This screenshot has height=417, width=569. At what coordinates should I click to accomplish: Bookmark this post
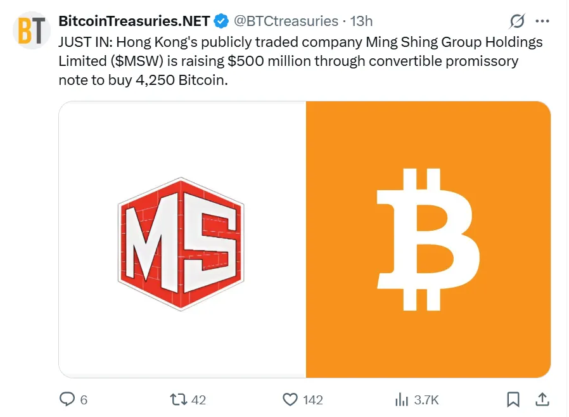pos(513,399)
